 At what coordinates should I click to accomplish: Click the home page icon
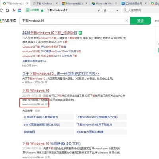point(8,10)
